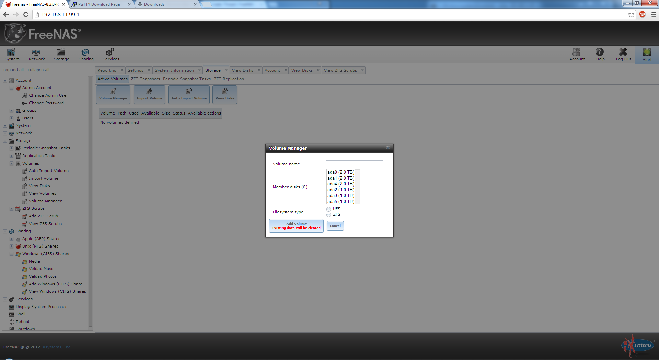This screenshot has width=659, height=360.
Task: Expand the Groups tree node
Action: pos(12,110)
